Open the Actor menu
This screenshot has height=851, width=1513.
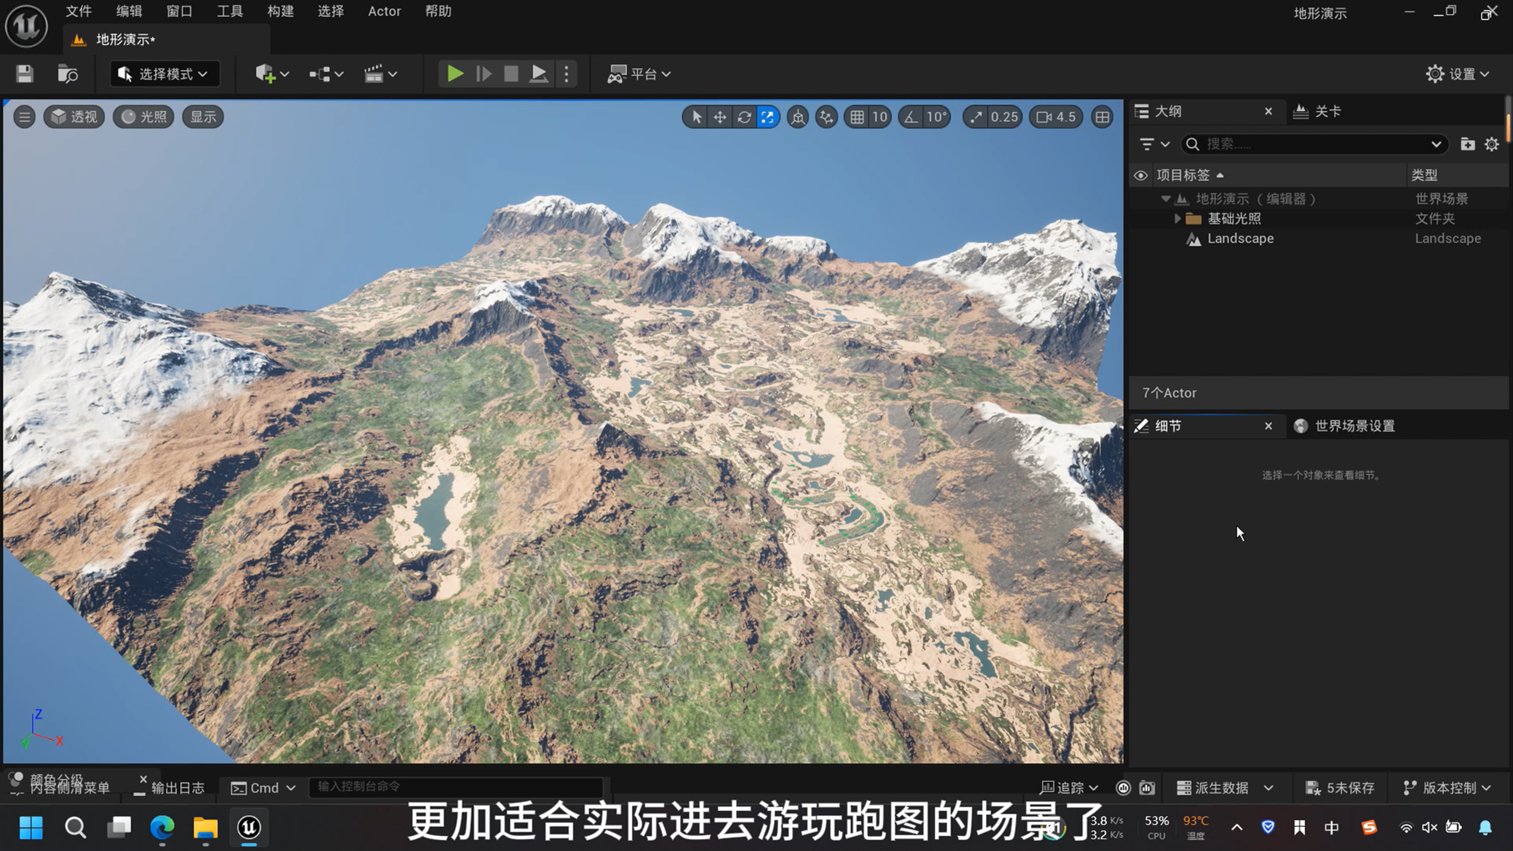point(385,11)
